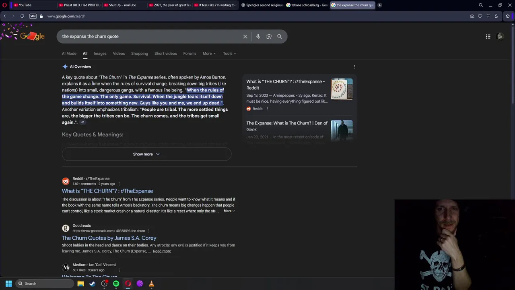Expand Reddit result snippet with More
515x290 pixels.
pos(229,211)
